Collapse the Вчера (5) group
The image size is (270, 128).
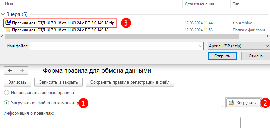(x=3, y=14)
